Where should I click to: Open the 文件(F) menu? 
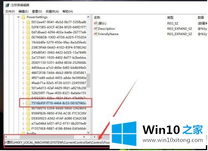click(10, 11)
